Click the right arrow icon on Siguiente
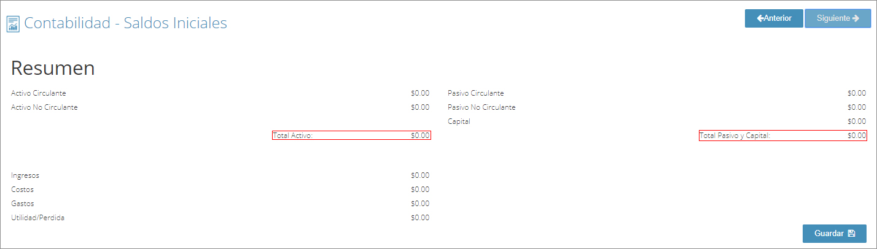The width and height of the screenshot is (877, 249). (x=856, y=18)
